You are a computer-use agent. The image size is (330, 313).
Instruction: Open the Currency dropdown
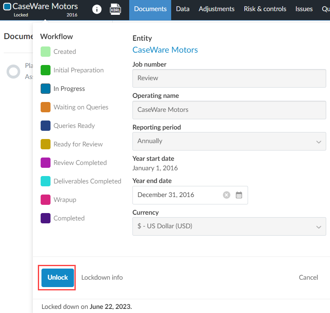pyautogui.click(x=229, y=226)
